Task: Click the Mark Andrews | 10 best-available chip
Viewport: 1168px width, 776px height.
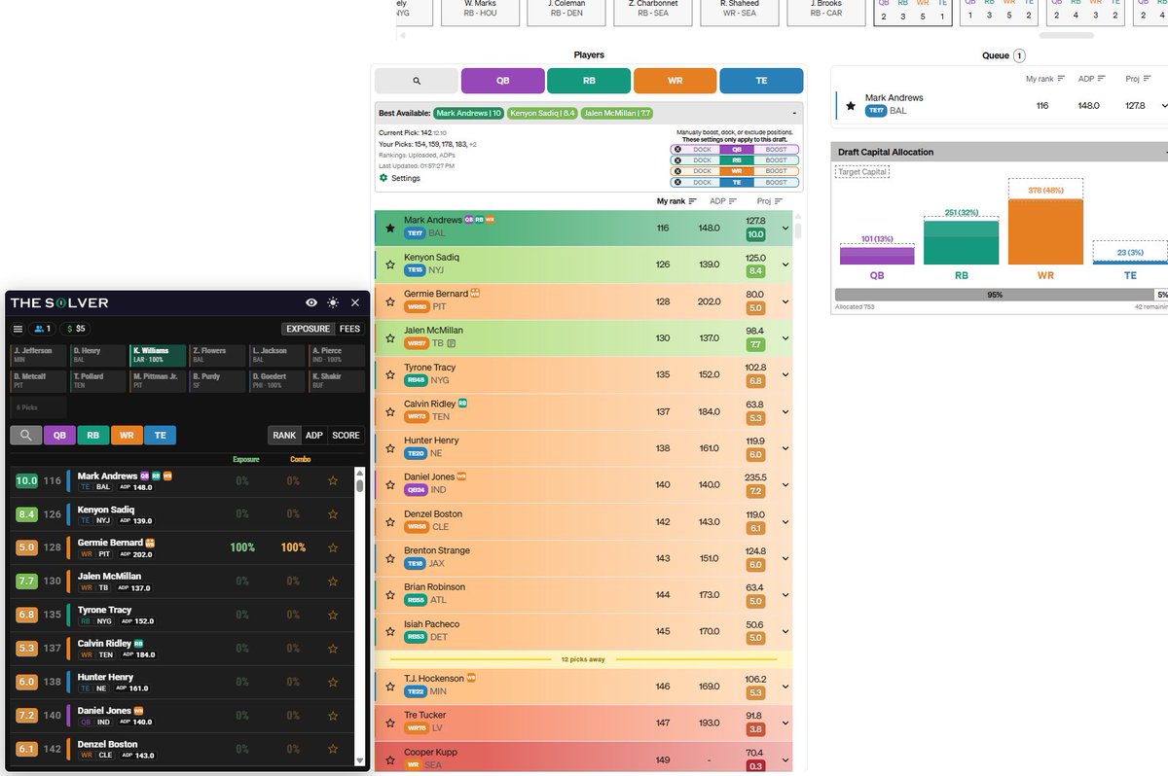Action: pos(469,114)
